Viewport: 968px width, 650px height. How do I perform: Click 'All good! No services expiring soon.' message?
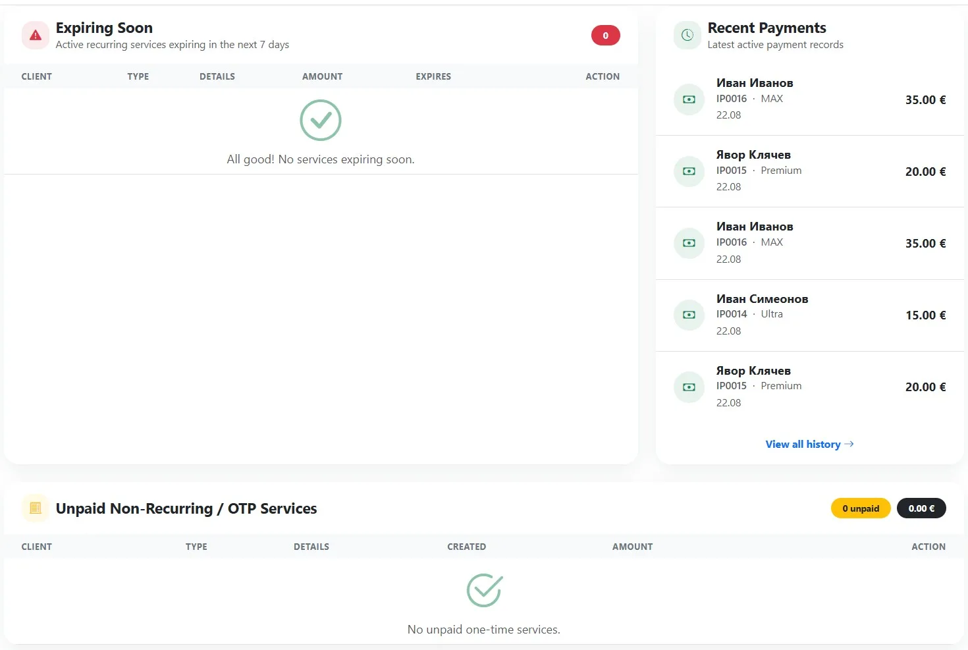coord(321,159)
